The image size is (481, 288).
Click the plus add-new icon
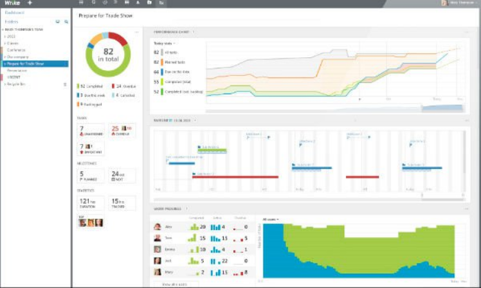point(30,3)
